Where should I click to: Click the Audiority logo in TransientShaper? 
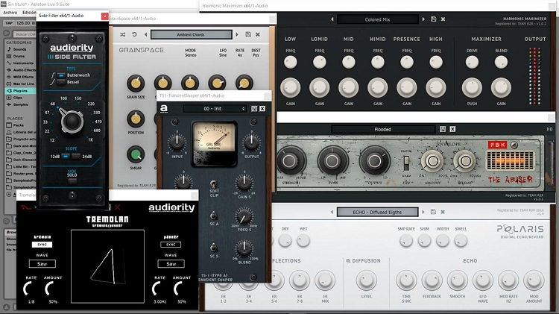[163, 109]
